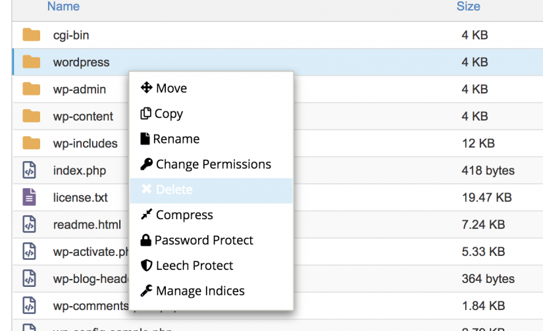Click the shield icon for Leech Protect

(147, 265)
